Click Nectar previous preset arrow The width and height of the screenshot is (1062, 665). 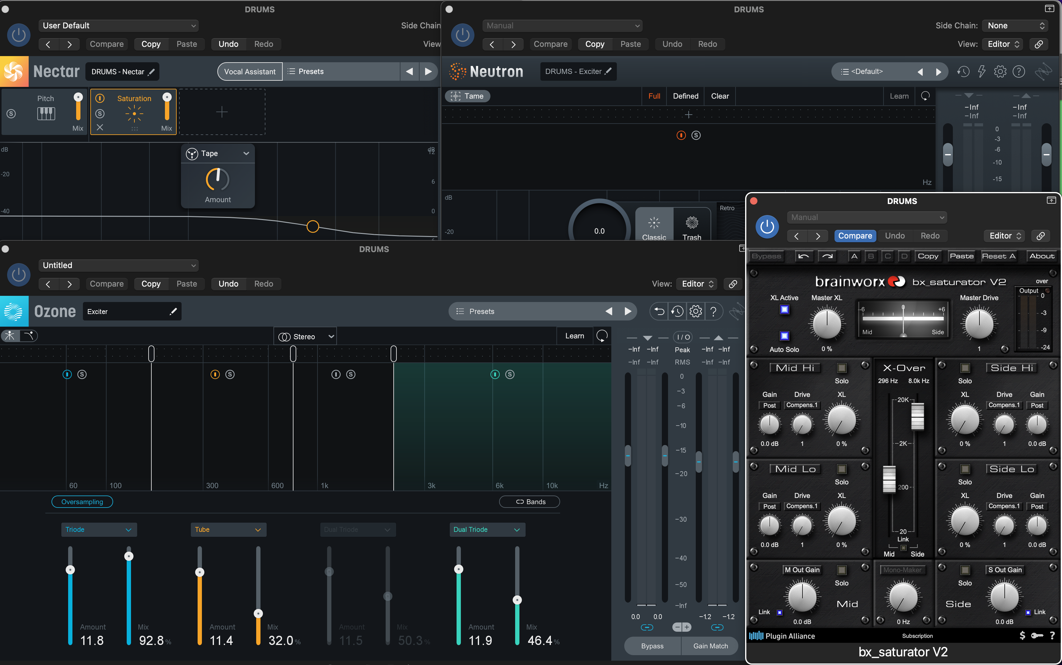409,71
